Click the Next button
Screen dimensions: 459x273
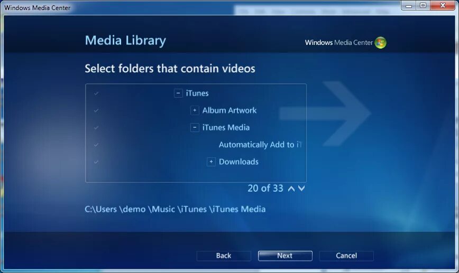(x=285, y=256)
